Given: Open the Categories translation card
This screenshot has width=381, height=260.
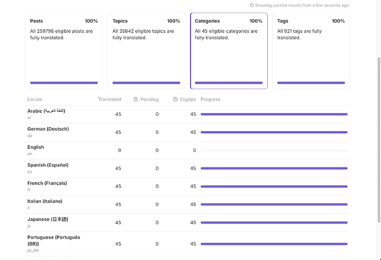Looking at the screenshot, I should tap(229, 51).
